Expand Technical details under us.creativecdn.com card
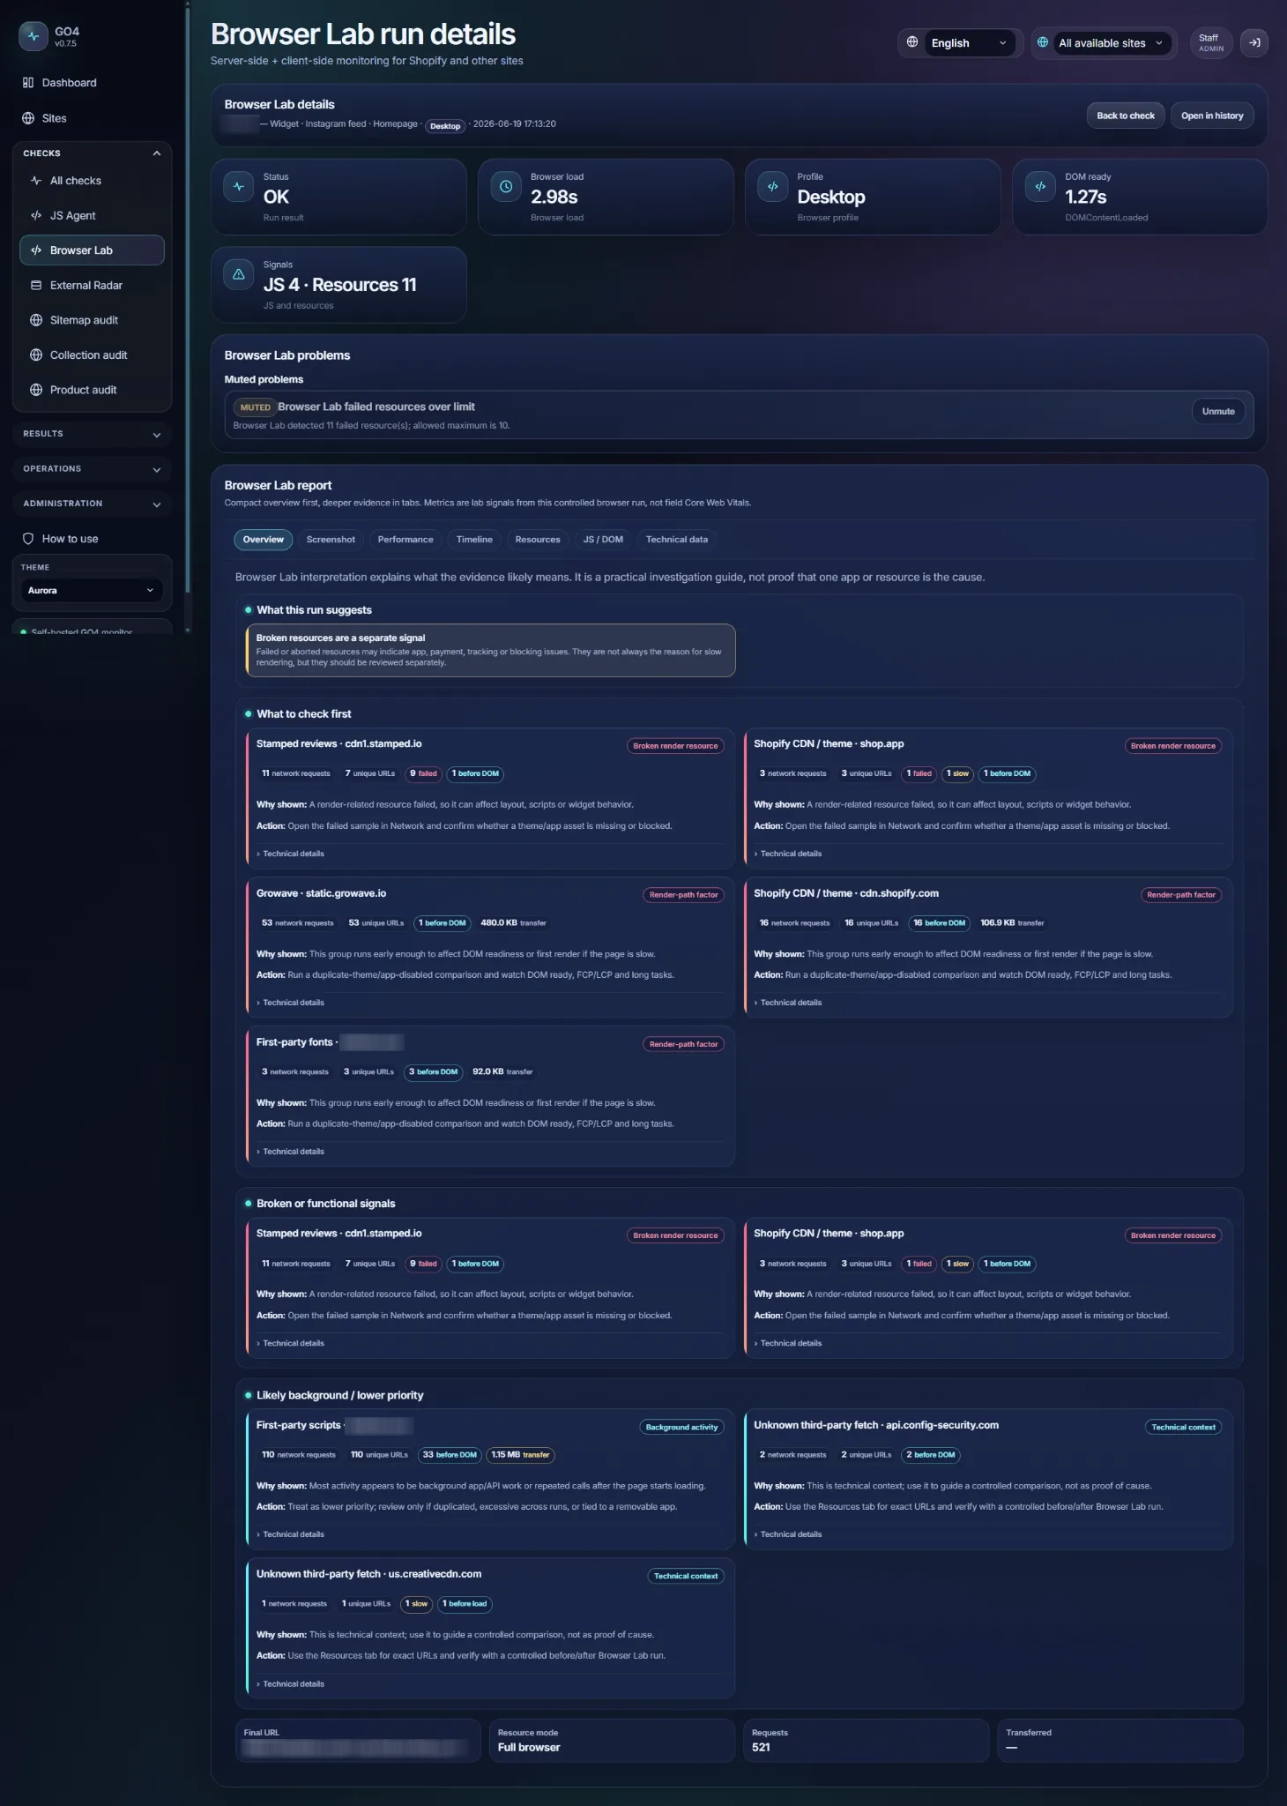Viewport: 1287px width, 1806px height. [291, 1684]
